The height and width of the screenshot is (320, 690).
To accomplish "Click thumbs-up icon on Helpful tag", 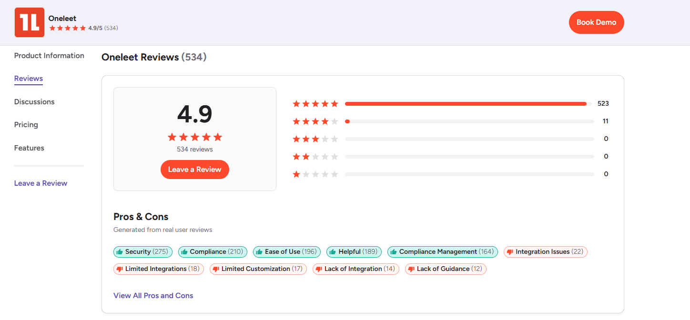I will 333,252.
